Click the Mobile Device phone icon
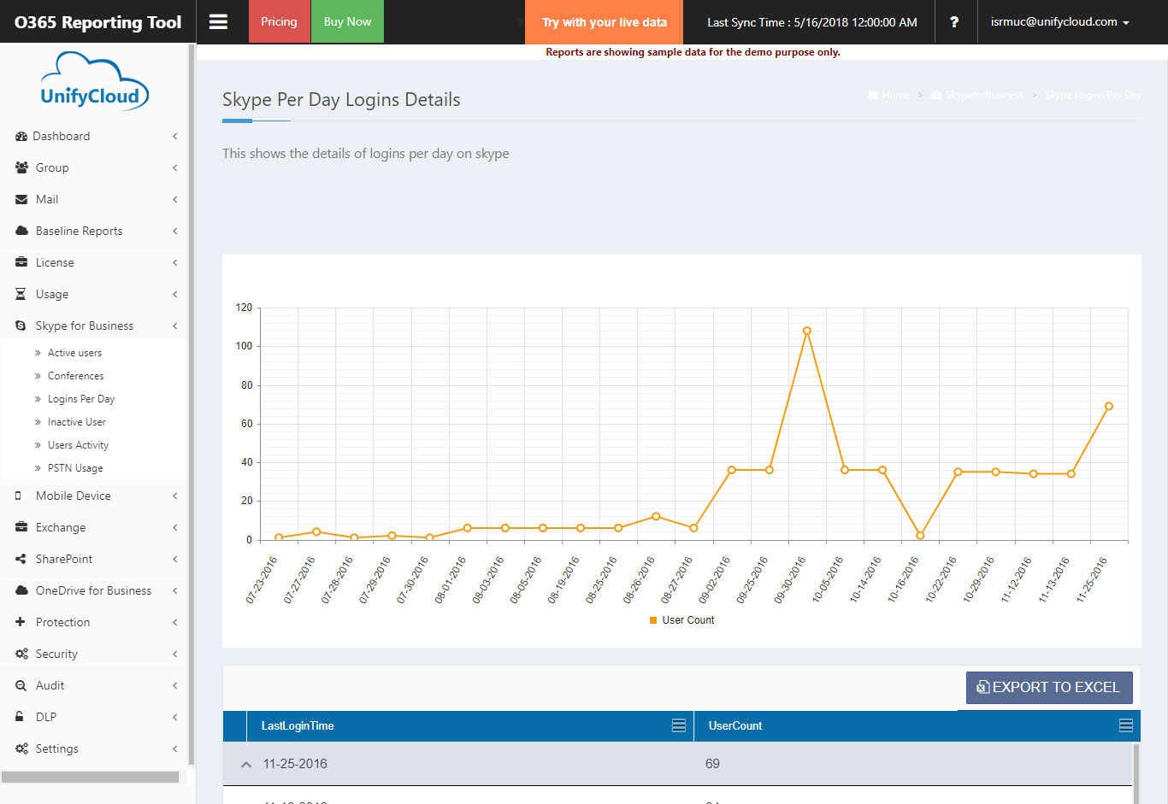 pyautogui.click(x=19, y=496)
